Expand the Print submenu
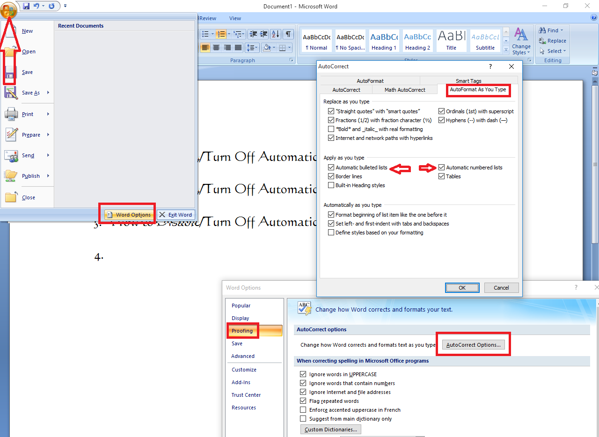 48,114
